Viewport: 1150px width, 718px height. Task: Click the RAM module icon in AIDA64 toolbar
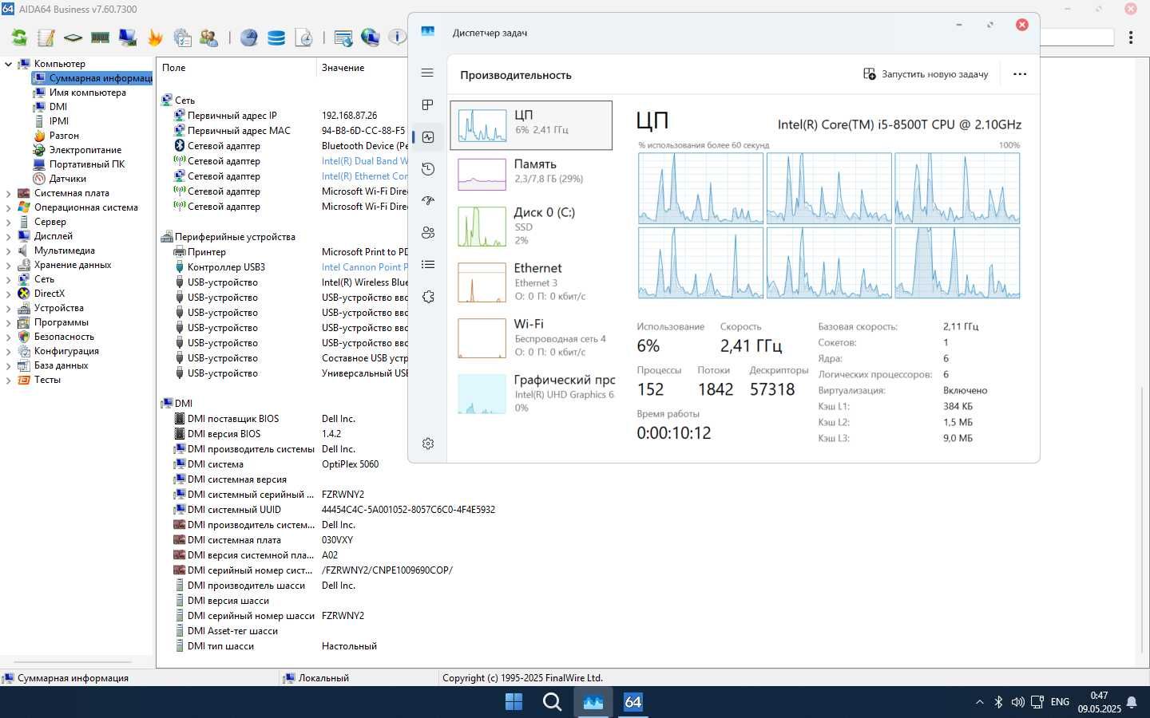pos(100,37)
